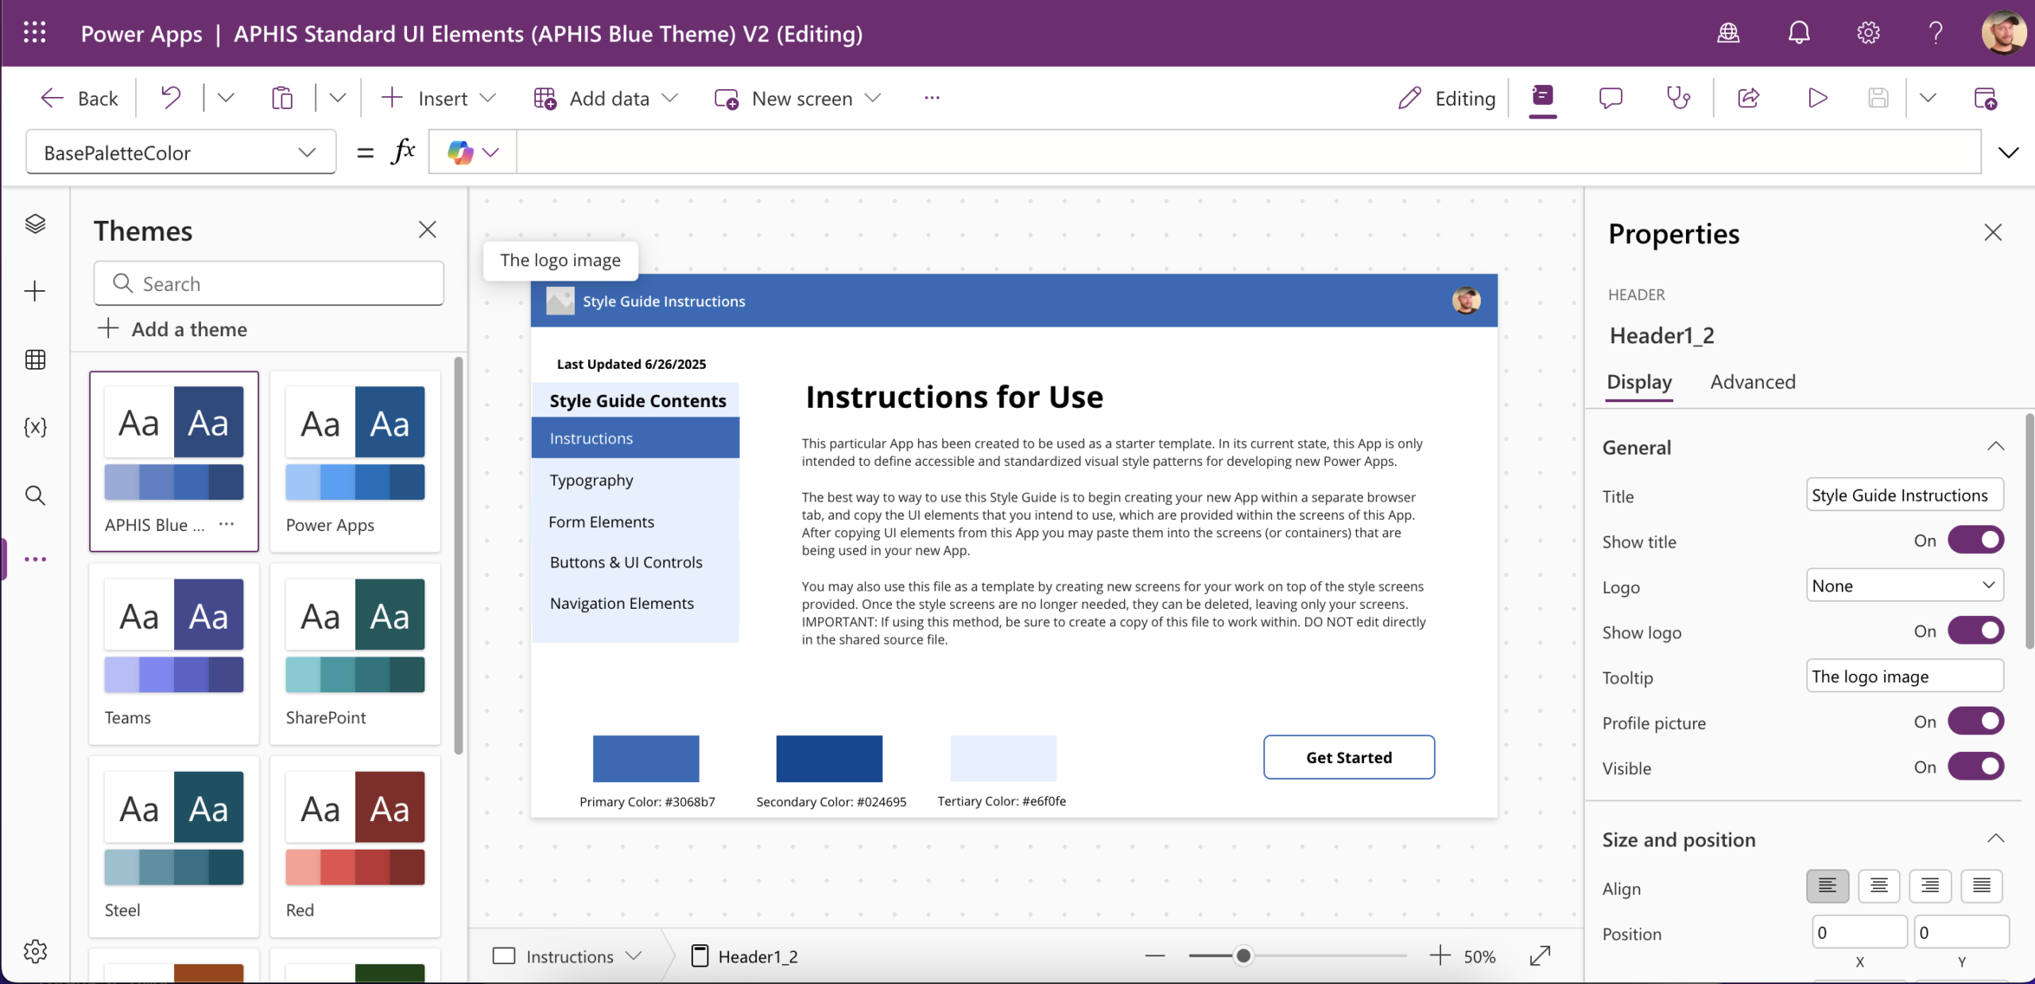Click the Variables curly-brace icon in sidebar
2035x984 pixels.
point(35,428)
